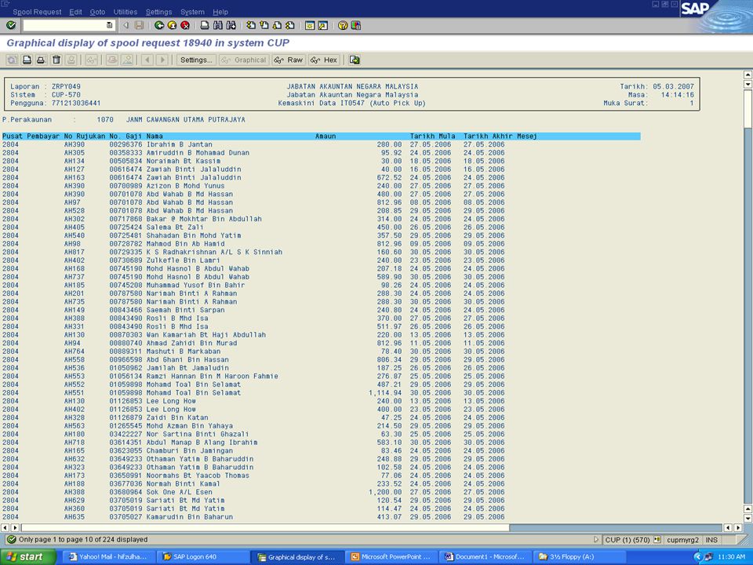Viewport: 753px width, 565px height.
Task: Go to the first page icon
Action: (x=251, y=25)
